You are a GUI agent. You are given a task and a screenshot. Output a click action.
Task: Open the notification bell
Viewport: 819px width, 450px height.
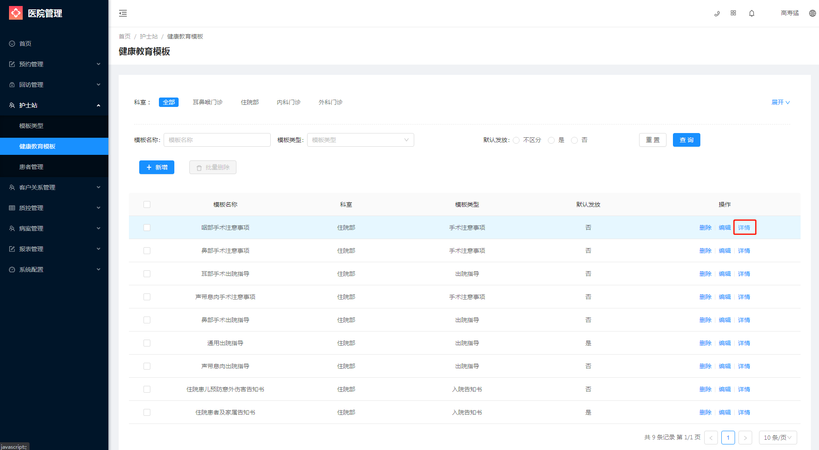pos(752,13)
